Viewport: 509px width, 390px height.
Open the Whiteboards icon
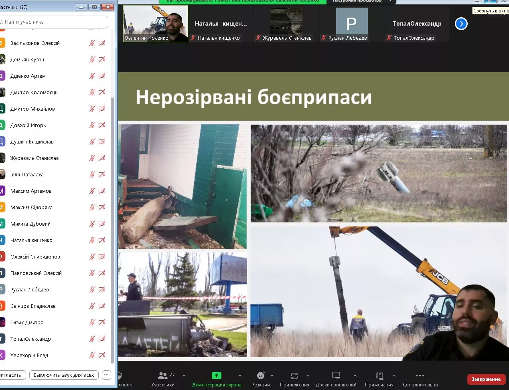pos(336,376)
